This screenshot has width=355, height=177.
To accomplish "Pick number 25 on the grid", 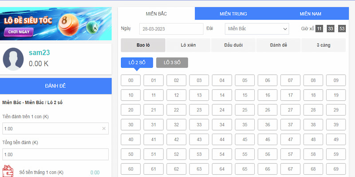I will [x=245, y=110].
